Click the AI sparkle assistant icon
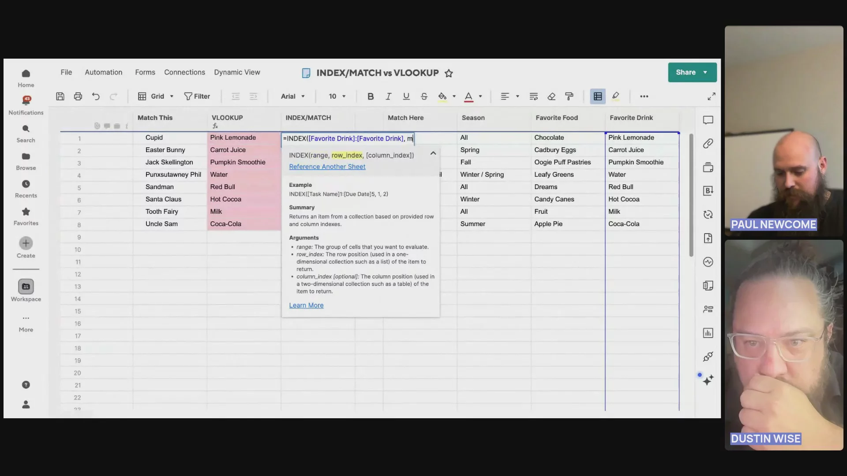 (708, 380)
